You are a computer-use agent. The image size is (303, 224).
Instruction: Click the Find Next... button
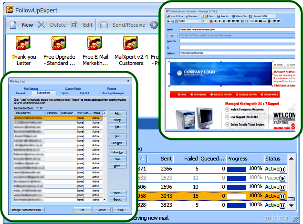pos(118,143)
